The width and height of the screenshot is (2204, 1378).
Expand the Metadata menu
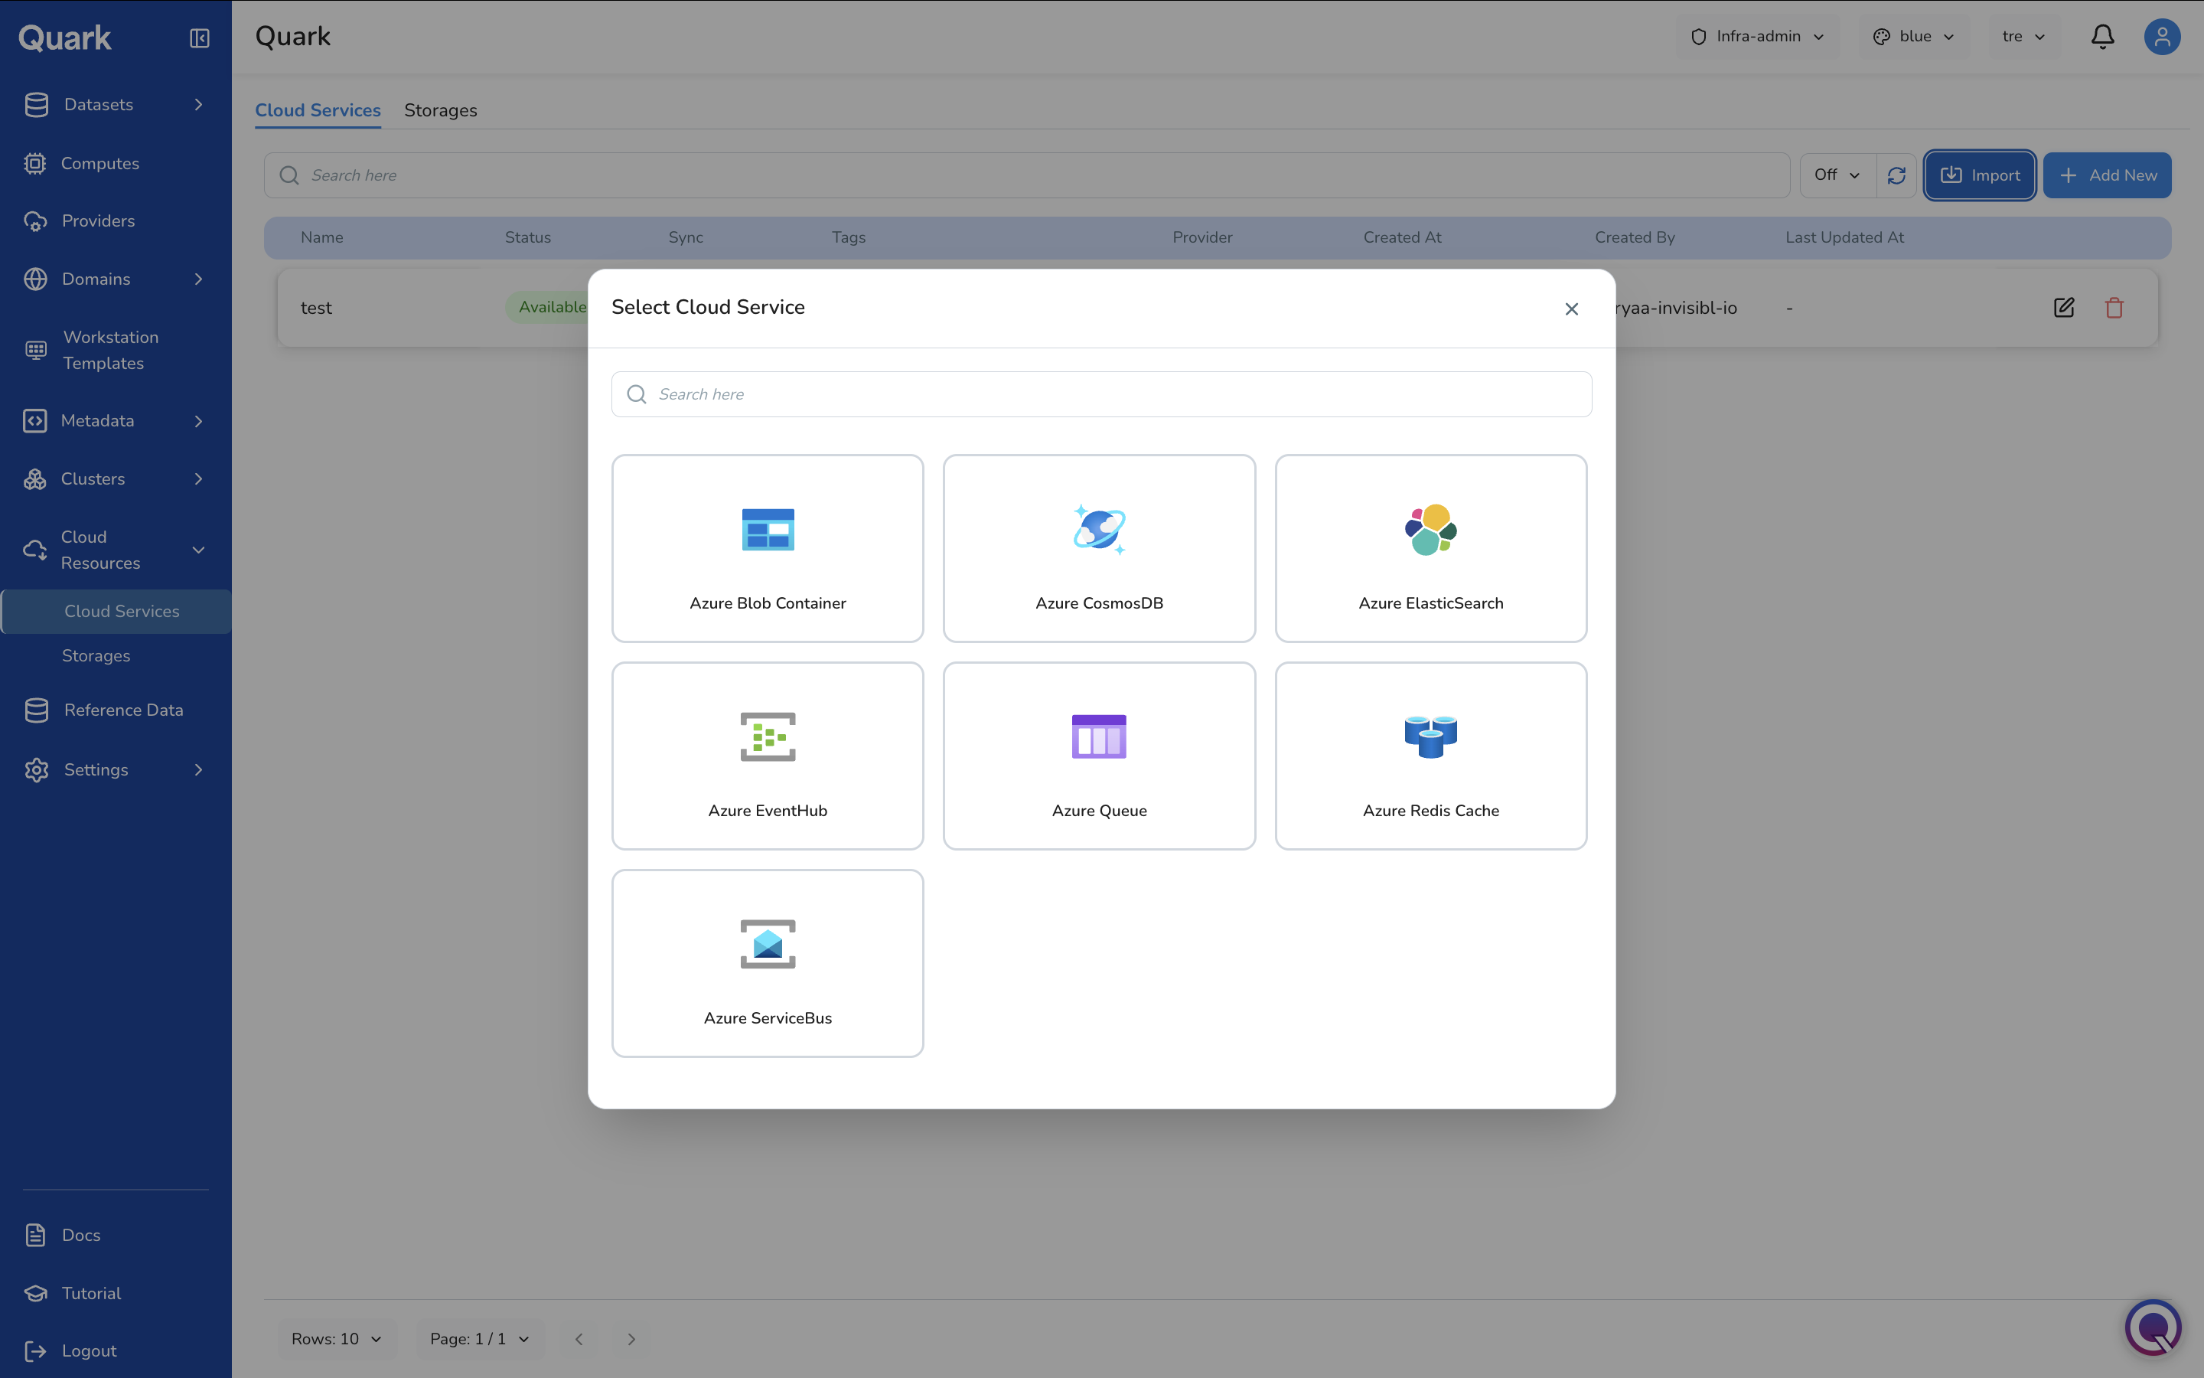pos(116,421)
